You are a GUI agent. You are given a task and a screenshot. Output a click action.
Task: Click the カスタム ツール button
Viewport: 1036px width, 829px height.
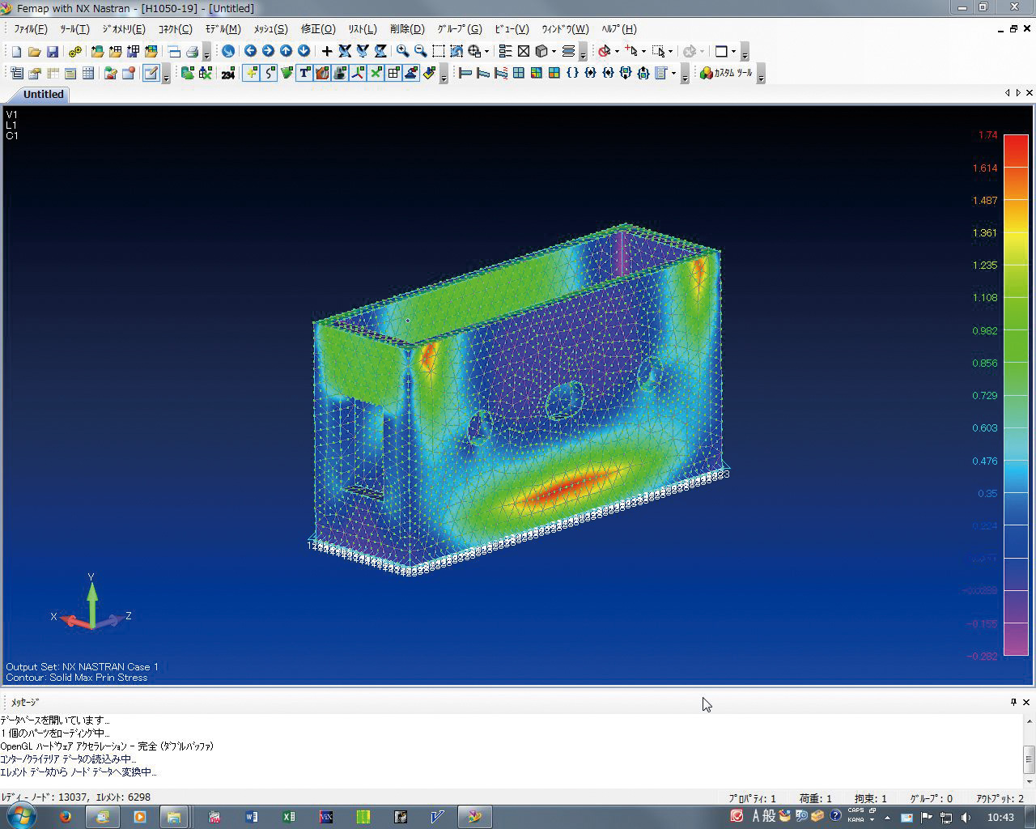click(726, 73)
